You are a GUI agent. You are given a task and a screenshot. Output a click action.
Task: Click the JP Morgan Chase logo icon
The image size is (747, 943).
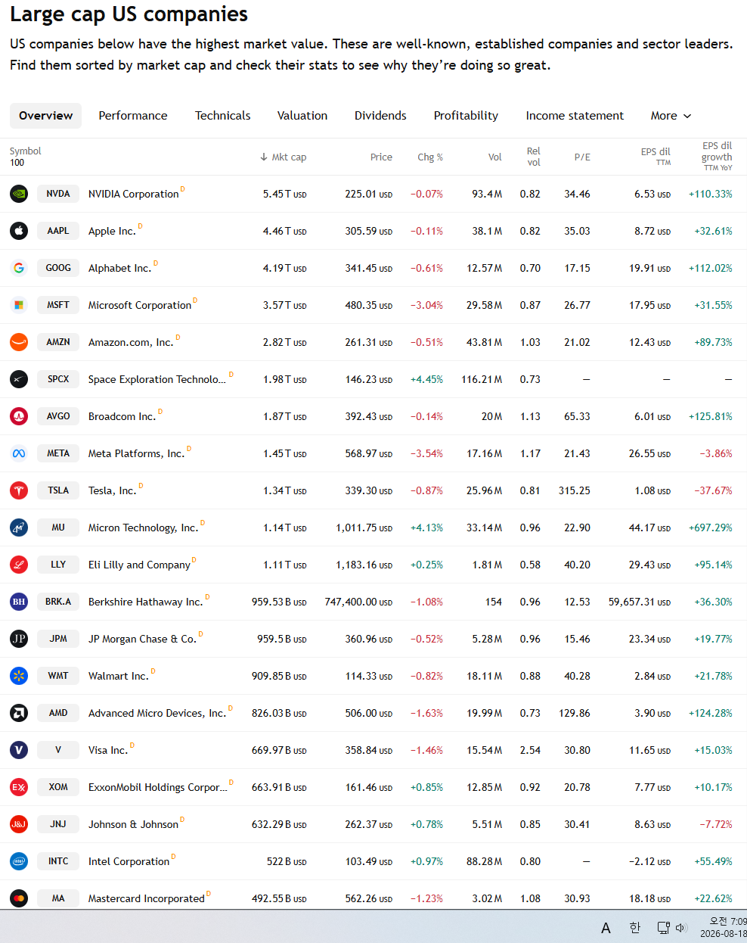click(19, 639)
